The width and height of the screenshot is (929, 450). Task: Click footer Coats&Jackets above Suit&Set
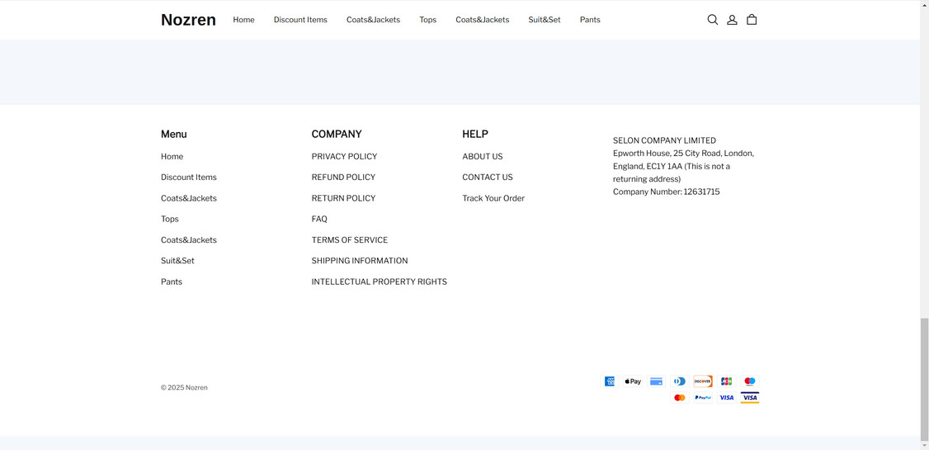pyautogui.click(x=188, y=240)
